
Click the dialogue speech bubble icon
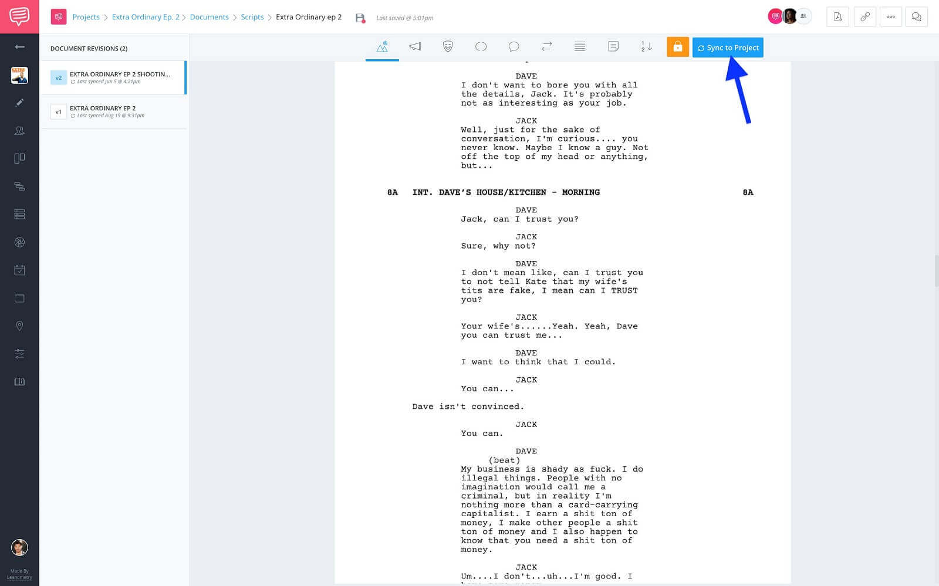514,47
